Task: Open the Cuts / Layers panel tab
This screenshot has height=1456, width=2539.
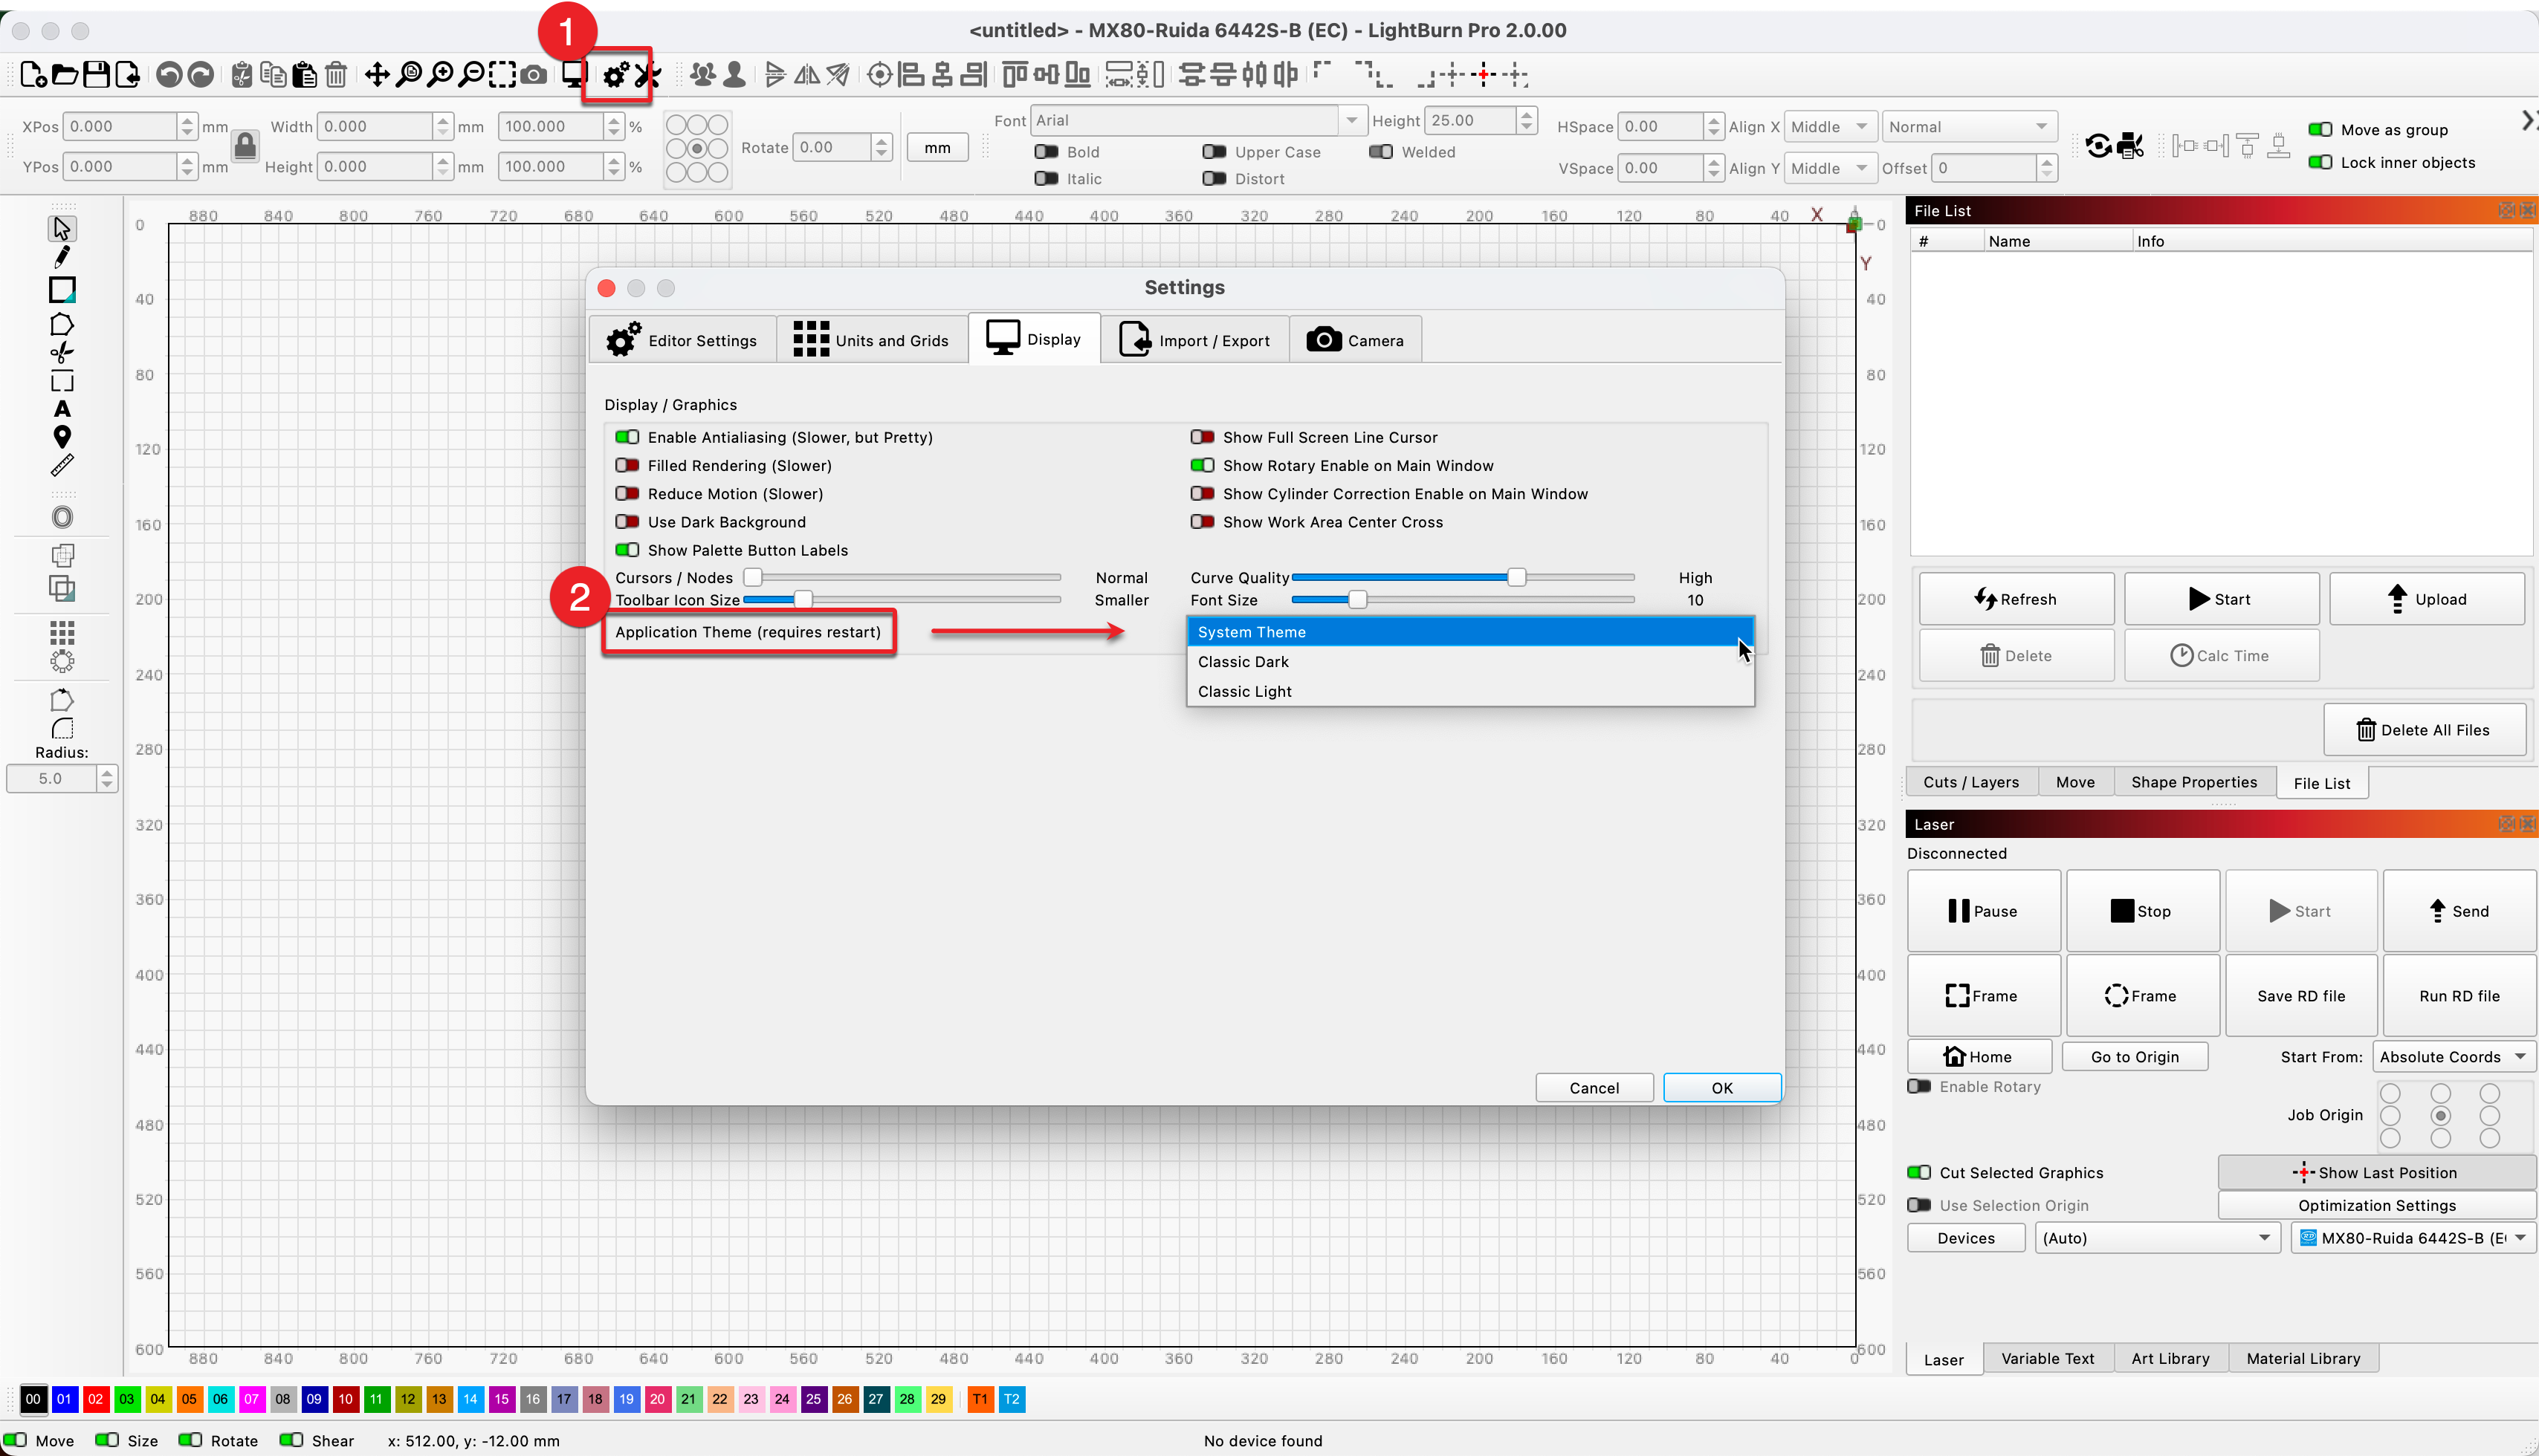Action: point(1971,782)
